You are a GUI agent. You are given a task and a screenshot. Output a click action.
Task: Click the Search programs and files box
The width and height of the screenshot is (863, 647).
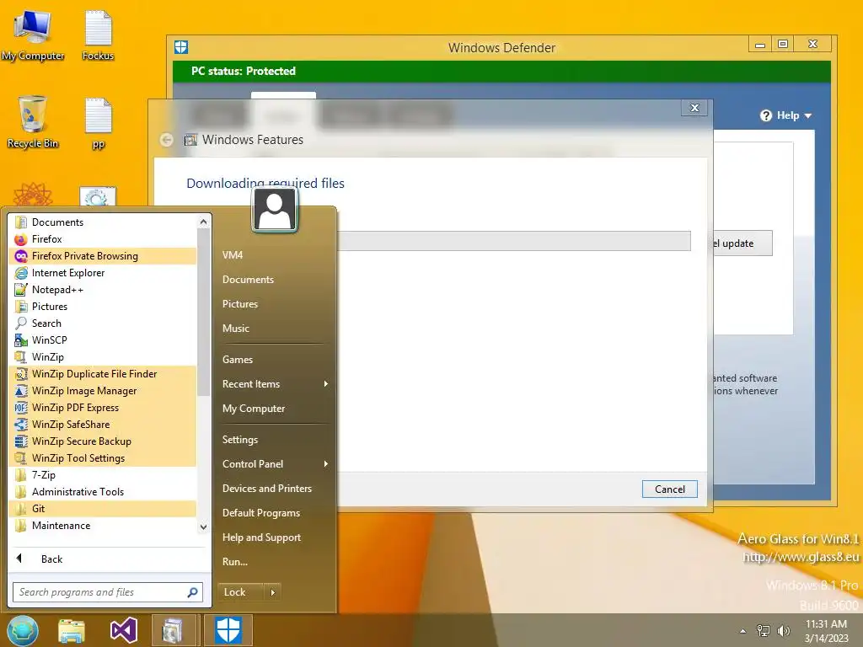coord(99,592)
